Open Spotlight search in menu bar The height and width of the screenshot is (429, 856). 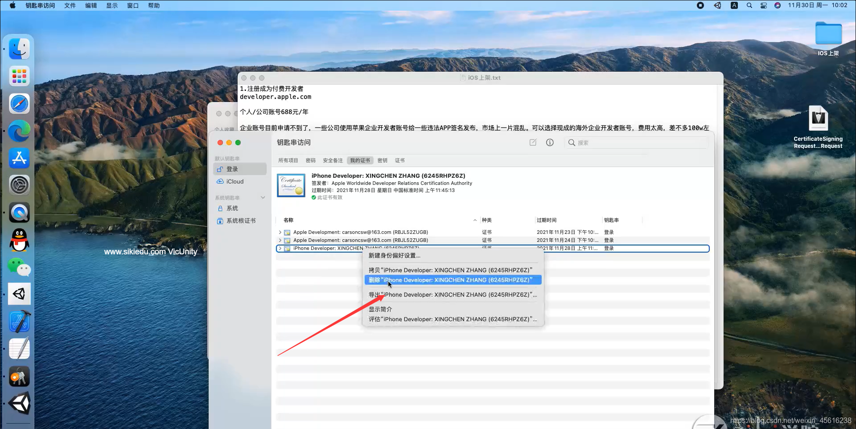point(749,5)
